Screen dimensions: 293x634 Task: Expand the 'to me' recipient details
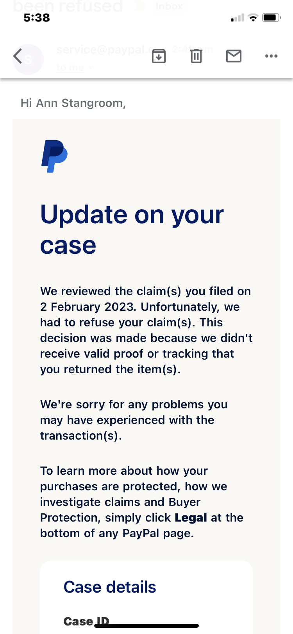pyautogui.click(x=74, y=68)
